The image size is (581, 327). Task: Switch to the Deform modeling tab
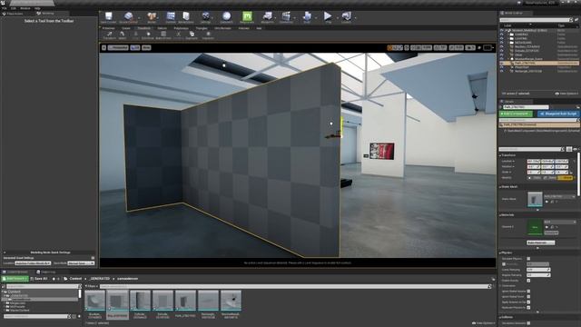pyautogui.click(x=162, y=28)
